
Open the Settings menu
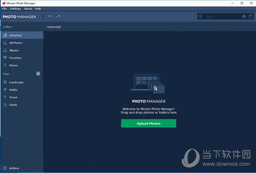[x=15, y=9]
